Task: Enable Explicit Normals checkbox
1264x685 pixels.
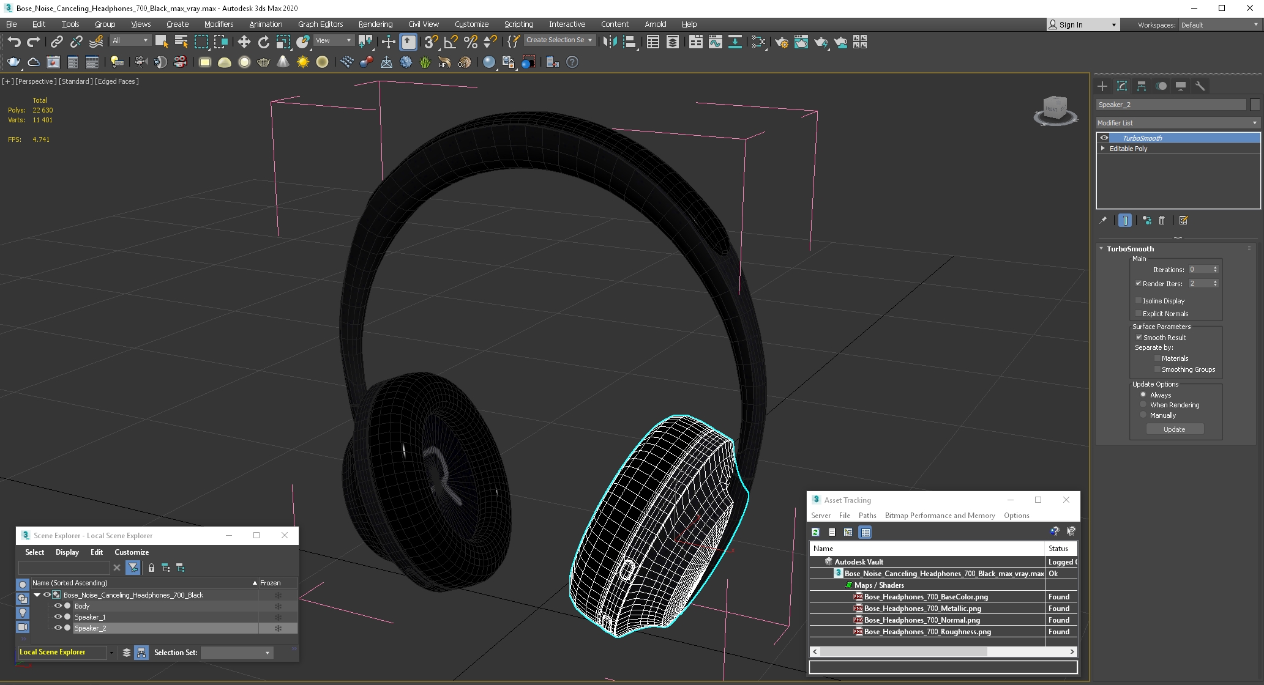Action: 1139,313
